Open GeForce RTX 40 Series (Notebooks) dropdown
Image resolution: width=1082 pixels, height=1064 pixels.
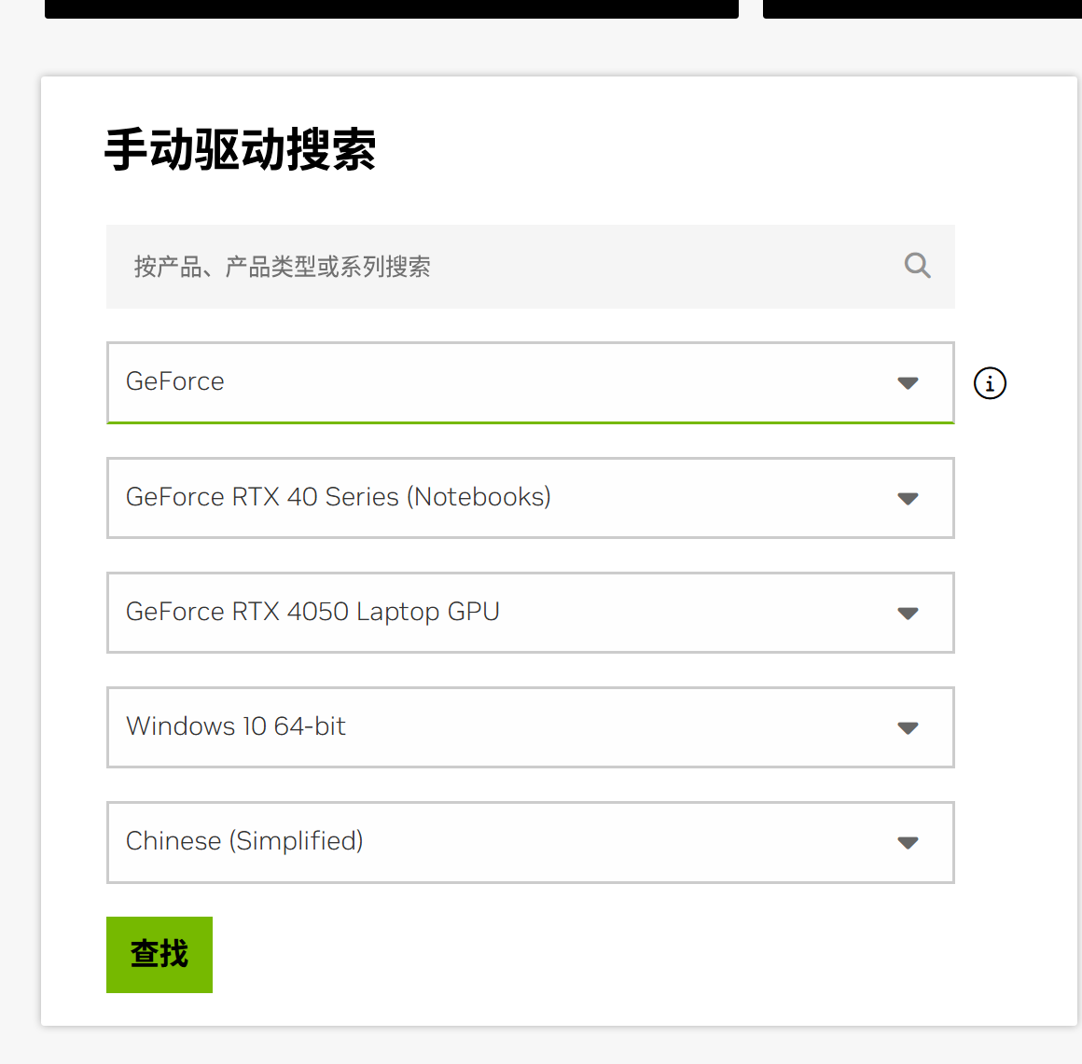coord(530,498)
